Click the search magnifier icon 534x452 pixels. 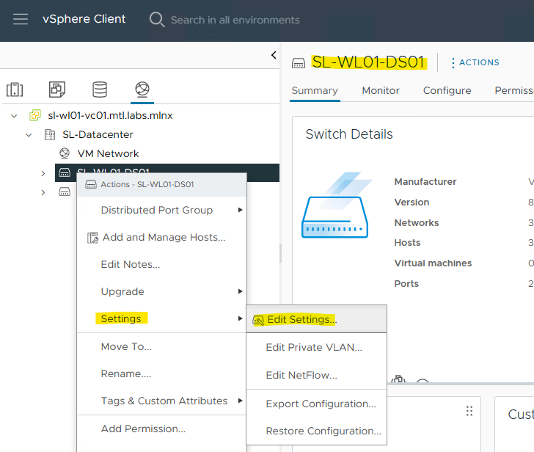click(157, 19)
